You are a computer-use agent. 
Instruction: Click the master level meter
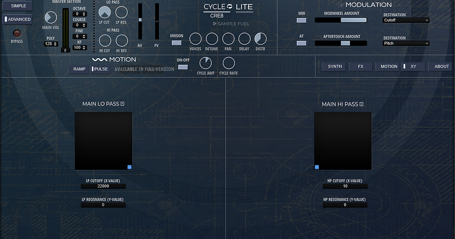click(x=66, y=28)
